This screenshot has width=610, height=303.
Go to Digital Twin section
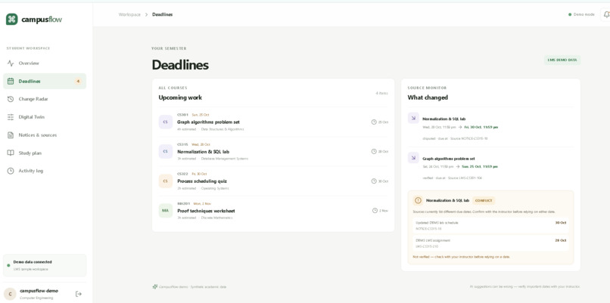[x=45, y=117]
